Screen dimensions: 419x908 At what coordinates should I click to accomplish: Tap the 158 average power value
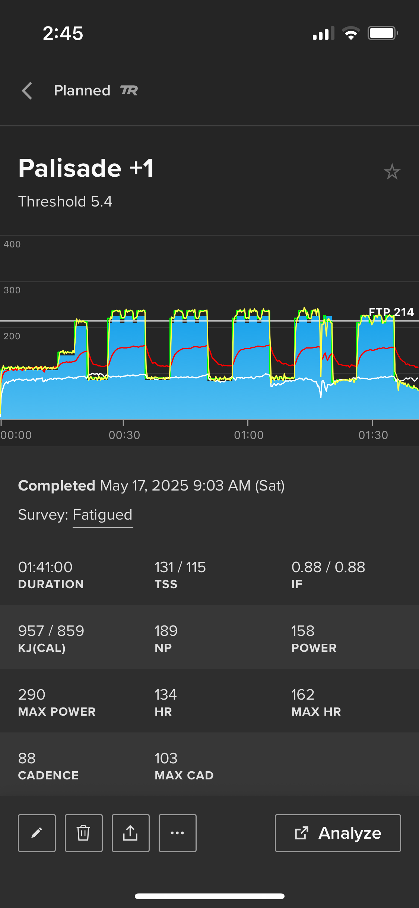[x=303, y=631]
